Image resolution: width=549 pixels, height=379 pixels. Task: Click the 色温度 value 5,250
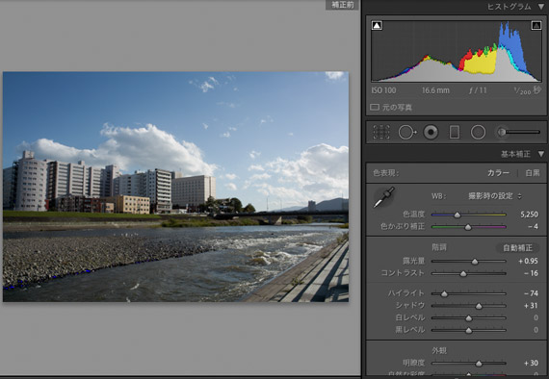[x=529, y=215]
